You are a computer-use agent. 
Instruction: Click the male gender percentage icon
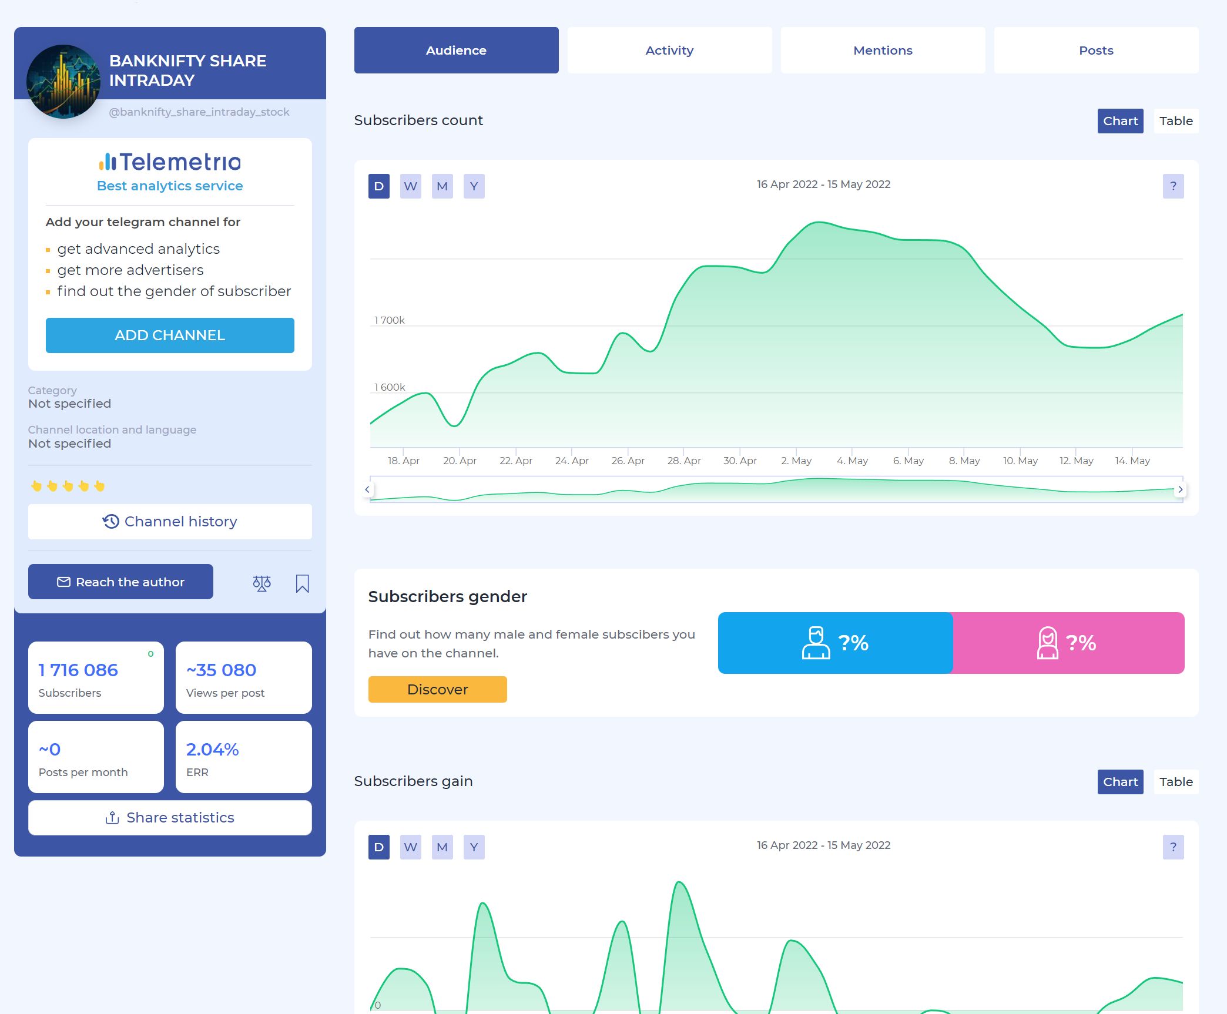(x=816, y=643)
